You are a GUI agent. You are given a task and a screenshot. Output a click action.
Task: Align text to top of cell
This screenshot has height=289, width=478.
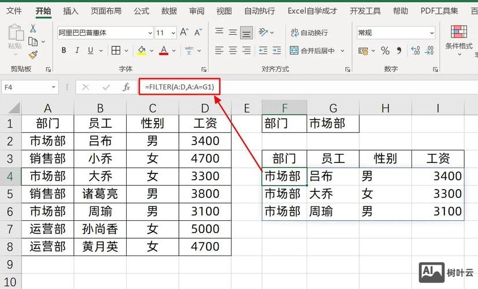[219, 32]
